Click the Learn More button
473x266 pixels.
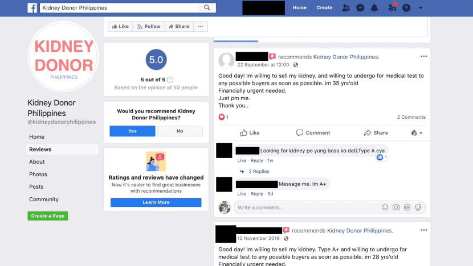pos(156,202)
